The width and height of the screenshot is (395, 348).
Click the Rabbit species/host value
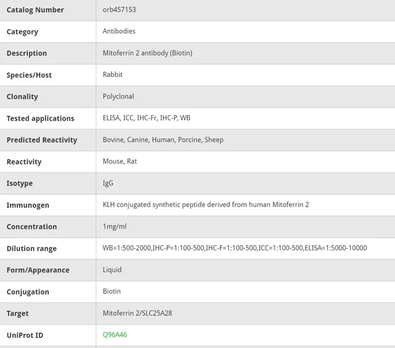tap(112, 75)
